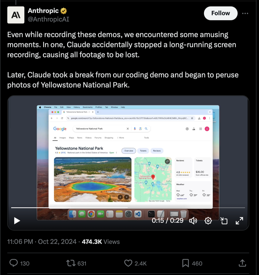Click the Anthropic verified badge

63,11
